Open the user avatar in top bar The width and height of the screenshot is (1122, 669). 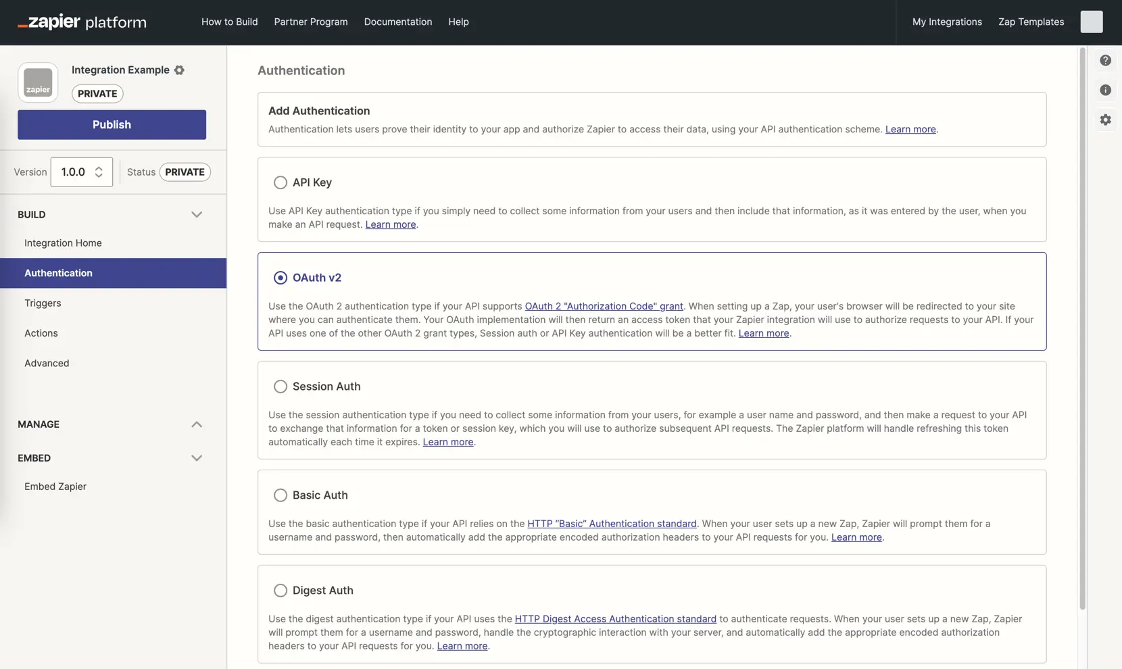pyautogui.click(x=1091, y=22)
